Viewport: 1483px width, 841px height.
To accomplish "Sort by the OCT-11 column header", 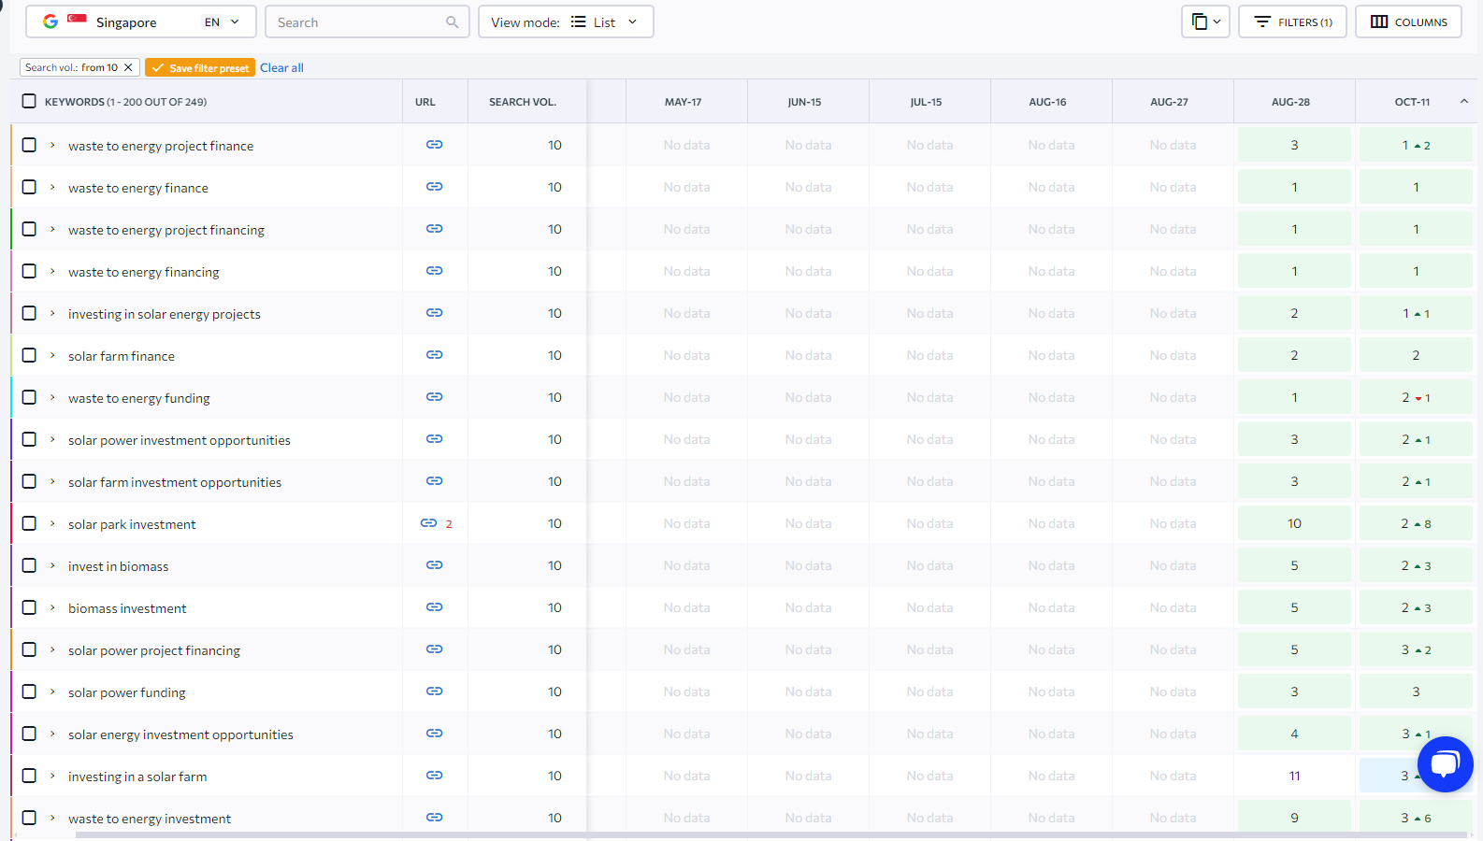I will [x=1412, y=102].
